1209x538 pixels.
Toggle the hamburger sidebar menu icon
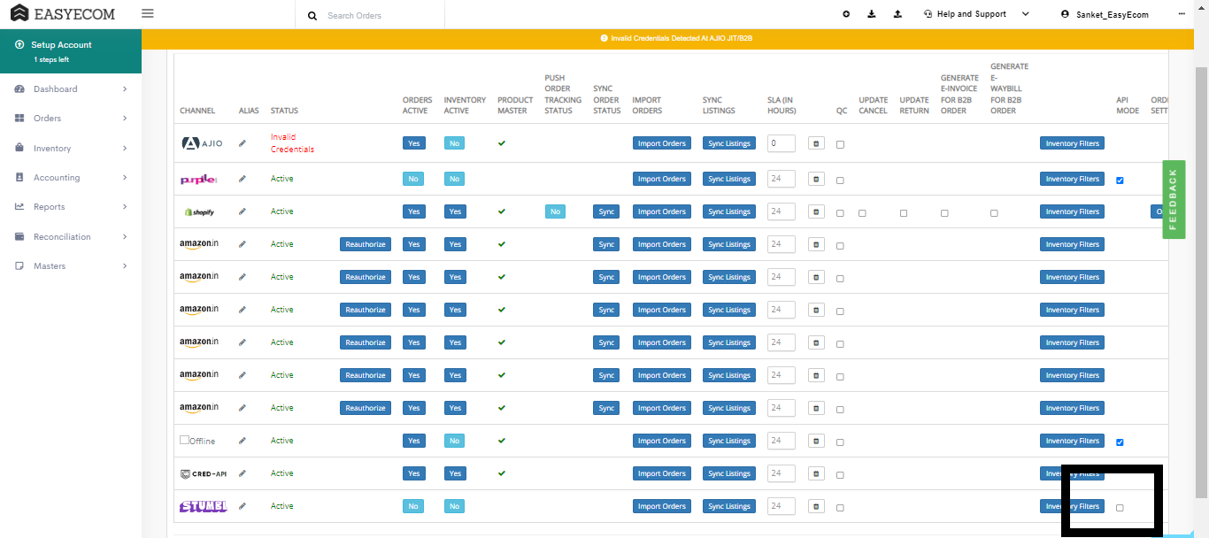pos(148,14)
